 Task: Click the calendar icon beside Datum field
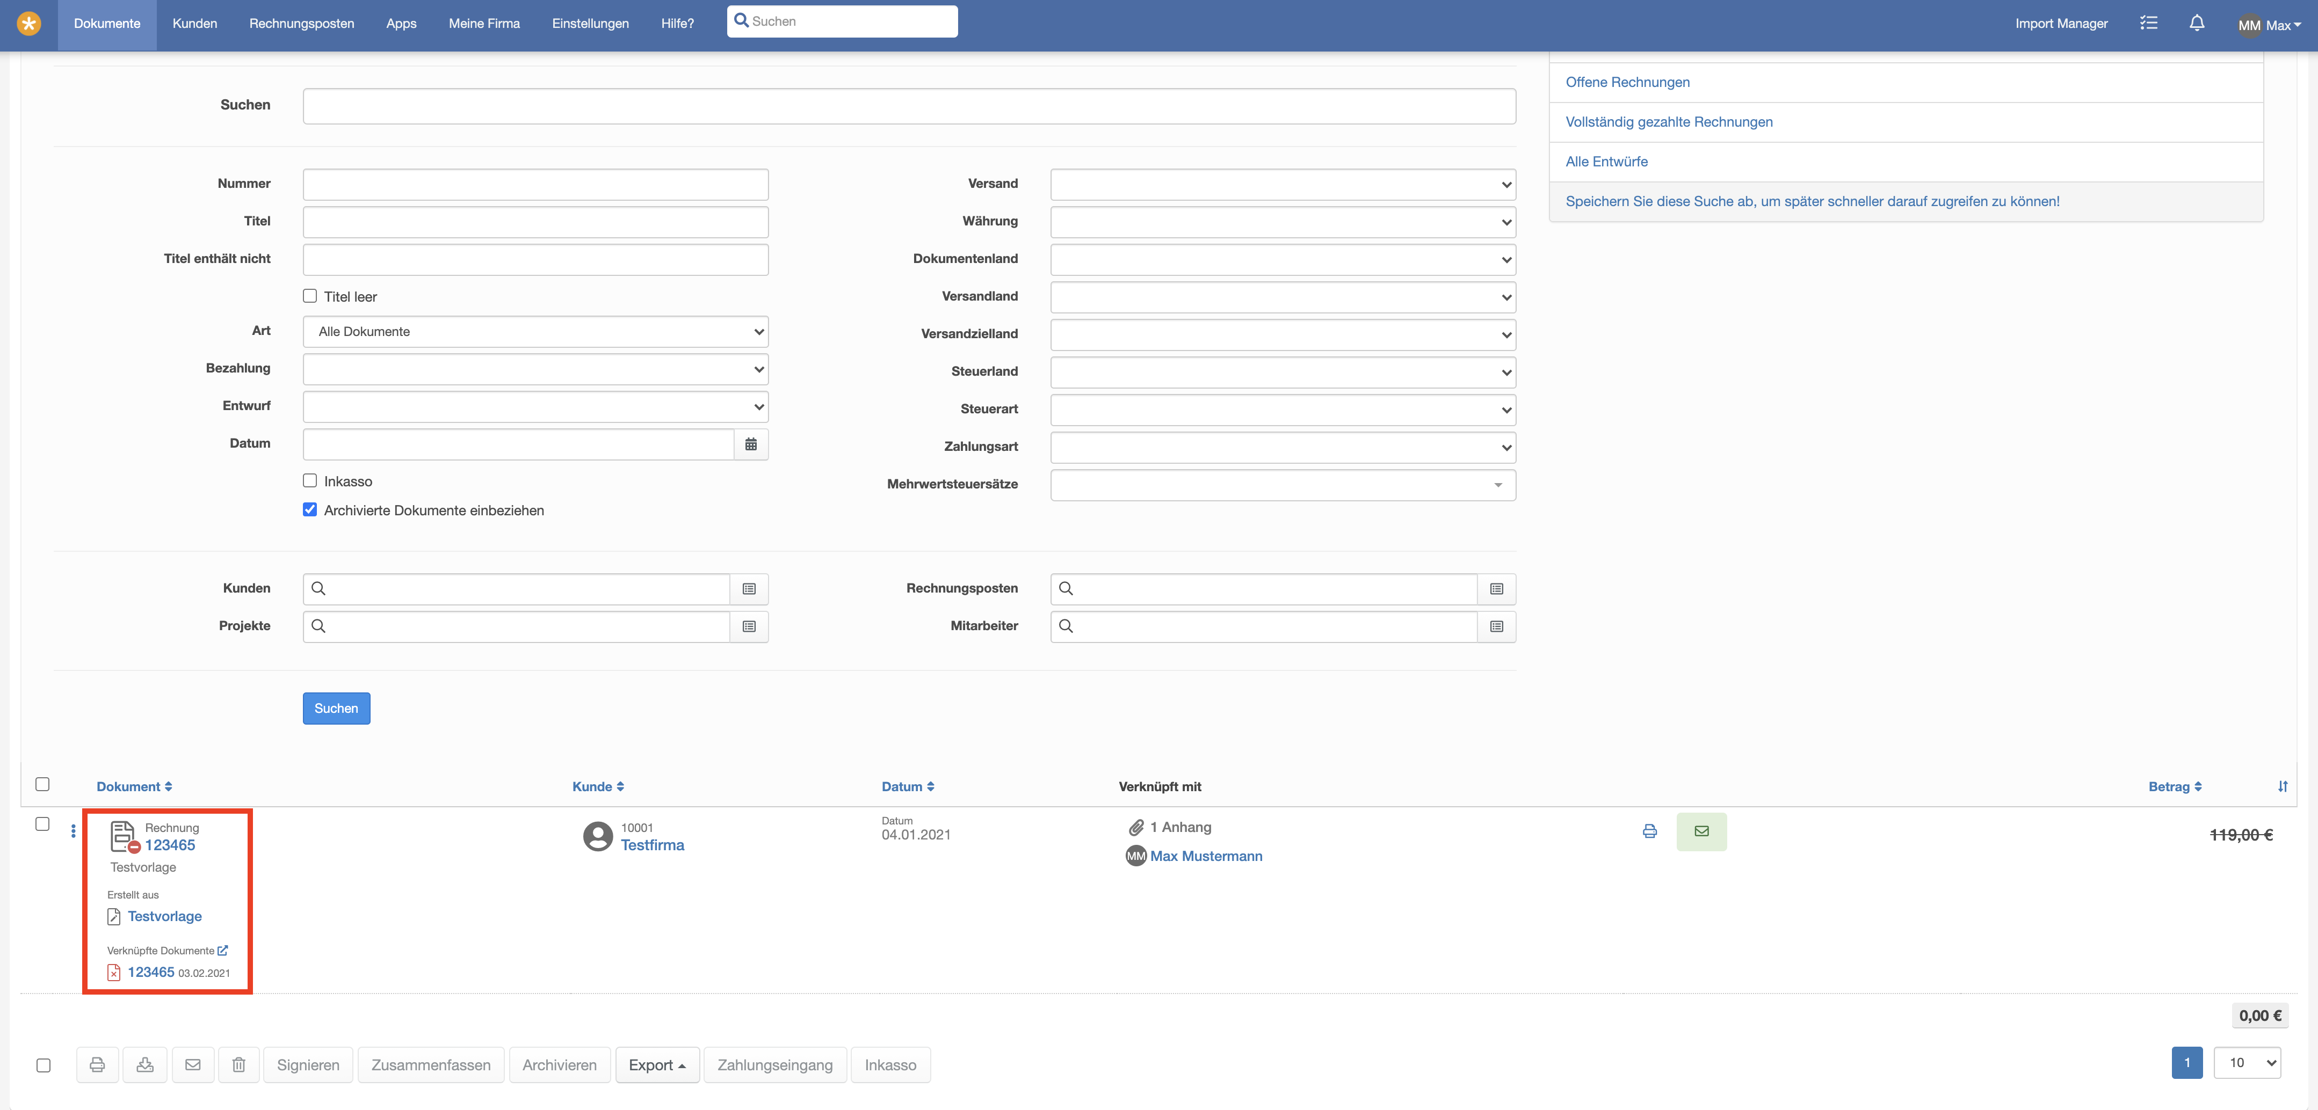point(750,444)
